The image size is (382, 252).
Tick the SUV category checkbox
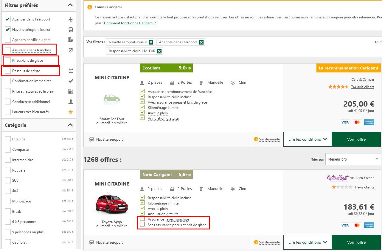point(8,180)
